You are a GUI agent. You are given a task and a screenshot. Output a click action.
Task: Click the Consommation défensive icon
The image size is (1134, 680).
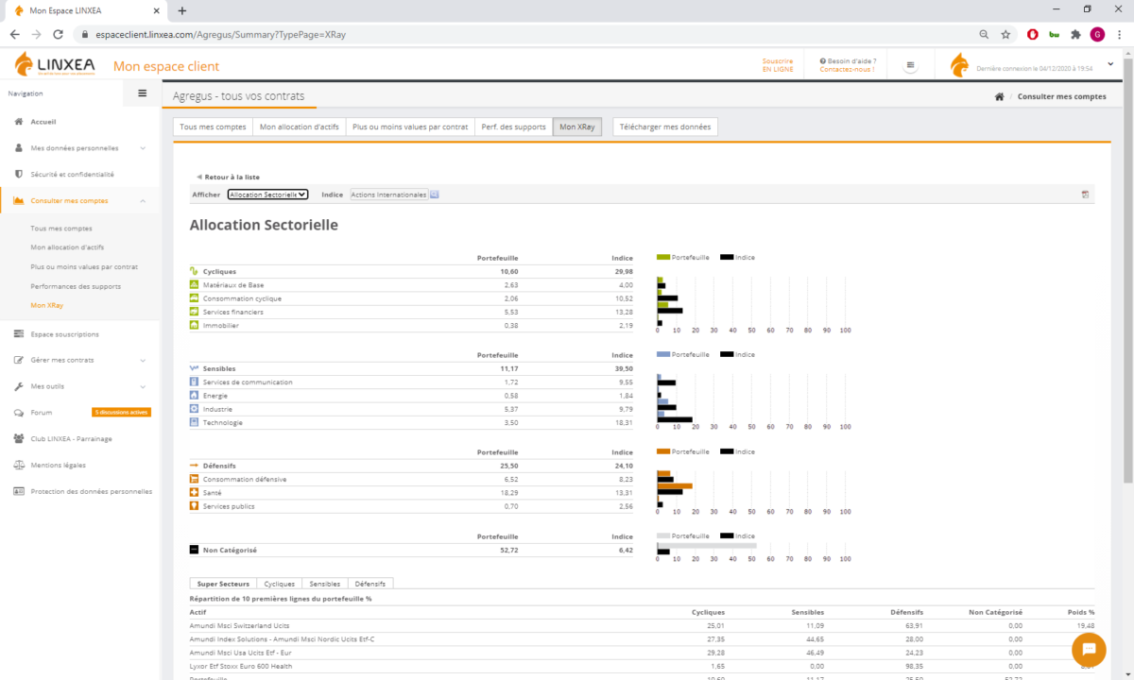194,479
